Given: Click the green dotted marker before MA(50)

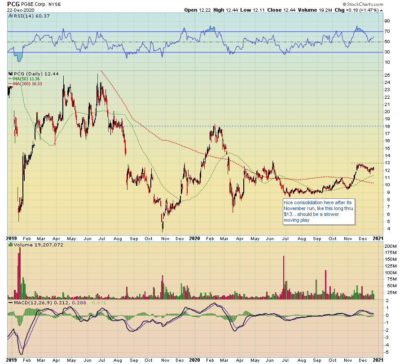Looking at the screenshot, I should point(11,79).
